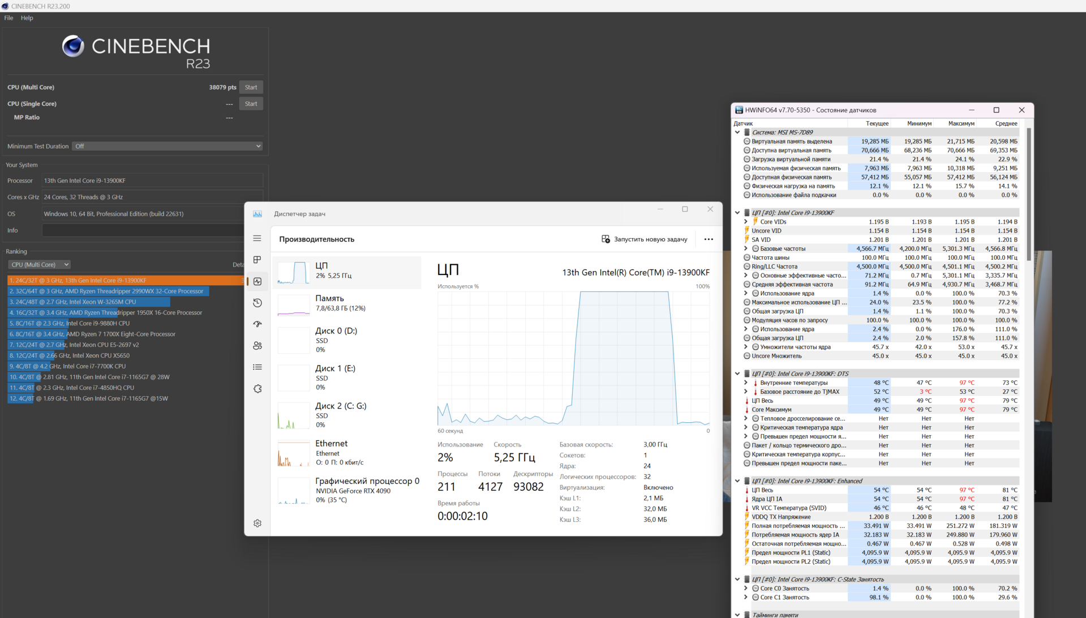
Task: Open Task Manager settings gear icon
Action: [257, 523]
